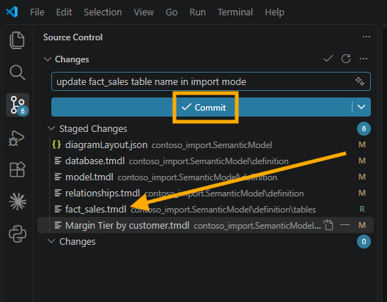This screenshot has width=387, height=302.
Task: Click the R status letter for fact_sales.tmdl
Action: click(x=362, y=209)
